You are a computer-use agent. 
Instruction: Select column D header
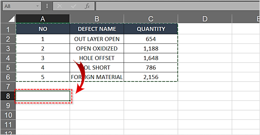(205, 19)
